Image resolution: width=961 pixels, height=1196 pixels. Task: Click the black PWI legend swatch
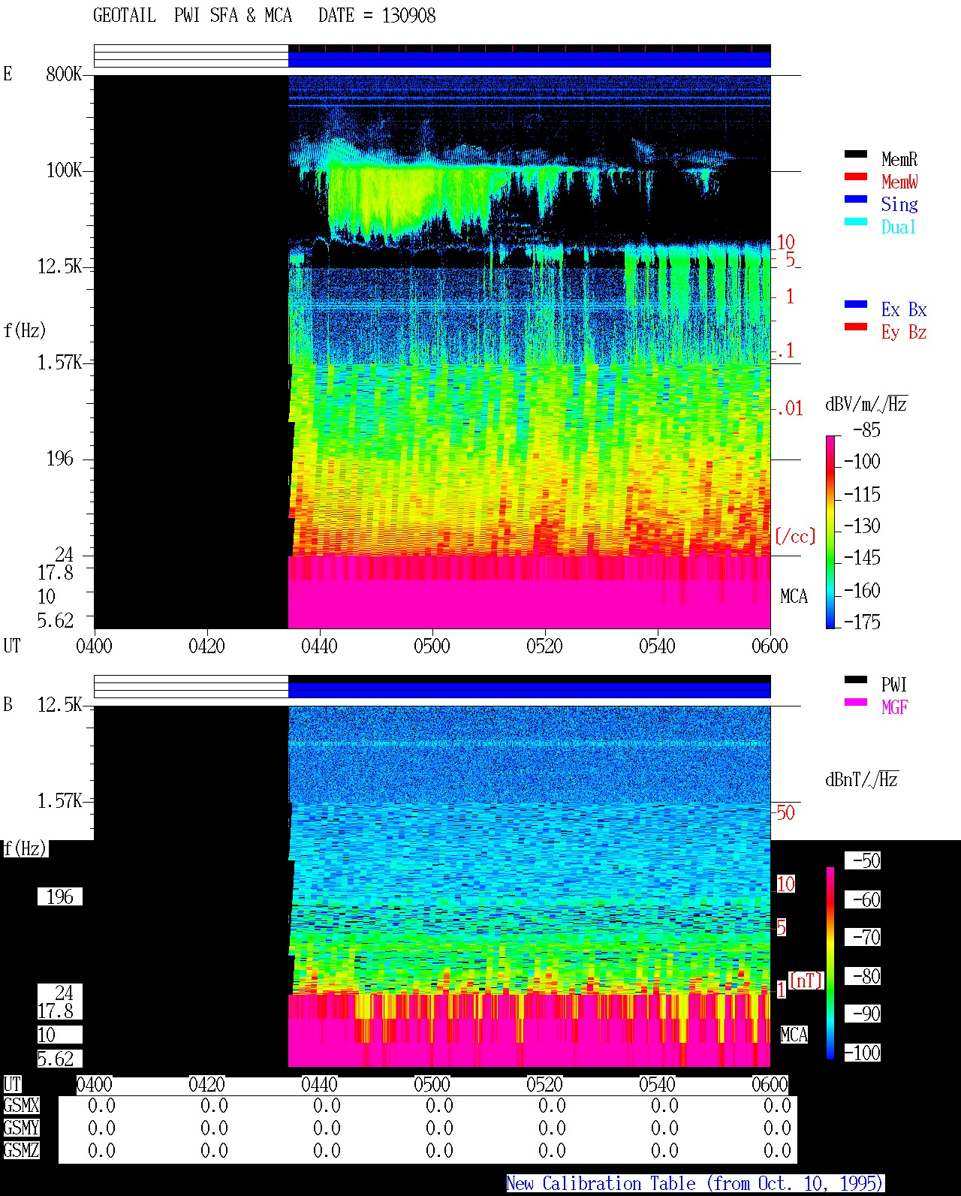point(856,679)
